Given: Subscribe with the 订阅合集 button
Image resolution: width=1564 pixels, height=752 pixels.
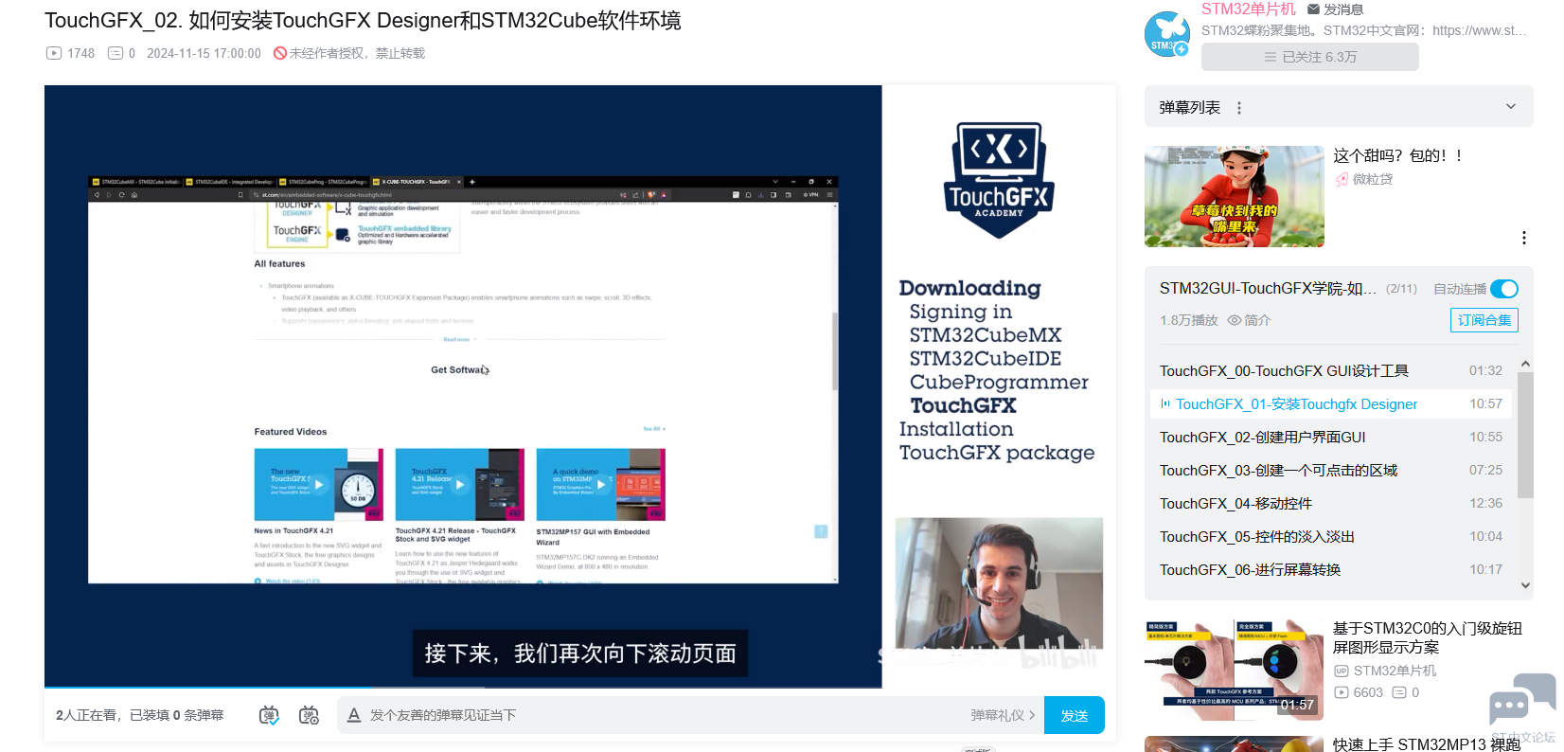Looking at the screenshot, I should tap(1484, 320).
